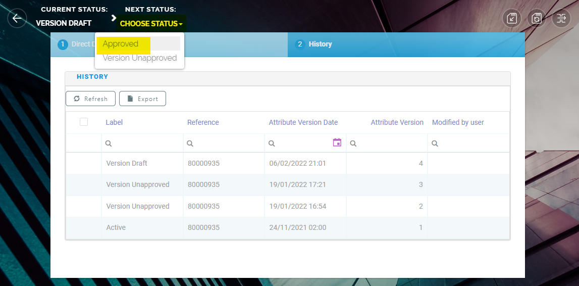Open the calendar picker in Attribute Version Date filter
This screenshot has width=579, height=286.
click(x=337, y=143)
